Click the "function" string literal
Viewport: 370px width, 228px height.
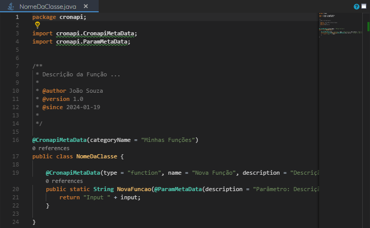pos(144,173)
